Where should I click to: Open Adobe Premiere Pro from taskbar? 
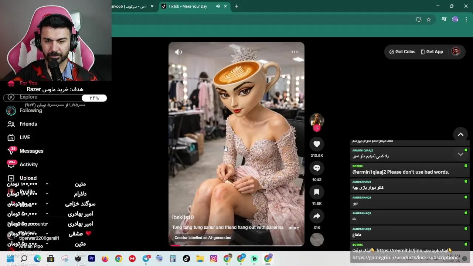pos(92,259)
